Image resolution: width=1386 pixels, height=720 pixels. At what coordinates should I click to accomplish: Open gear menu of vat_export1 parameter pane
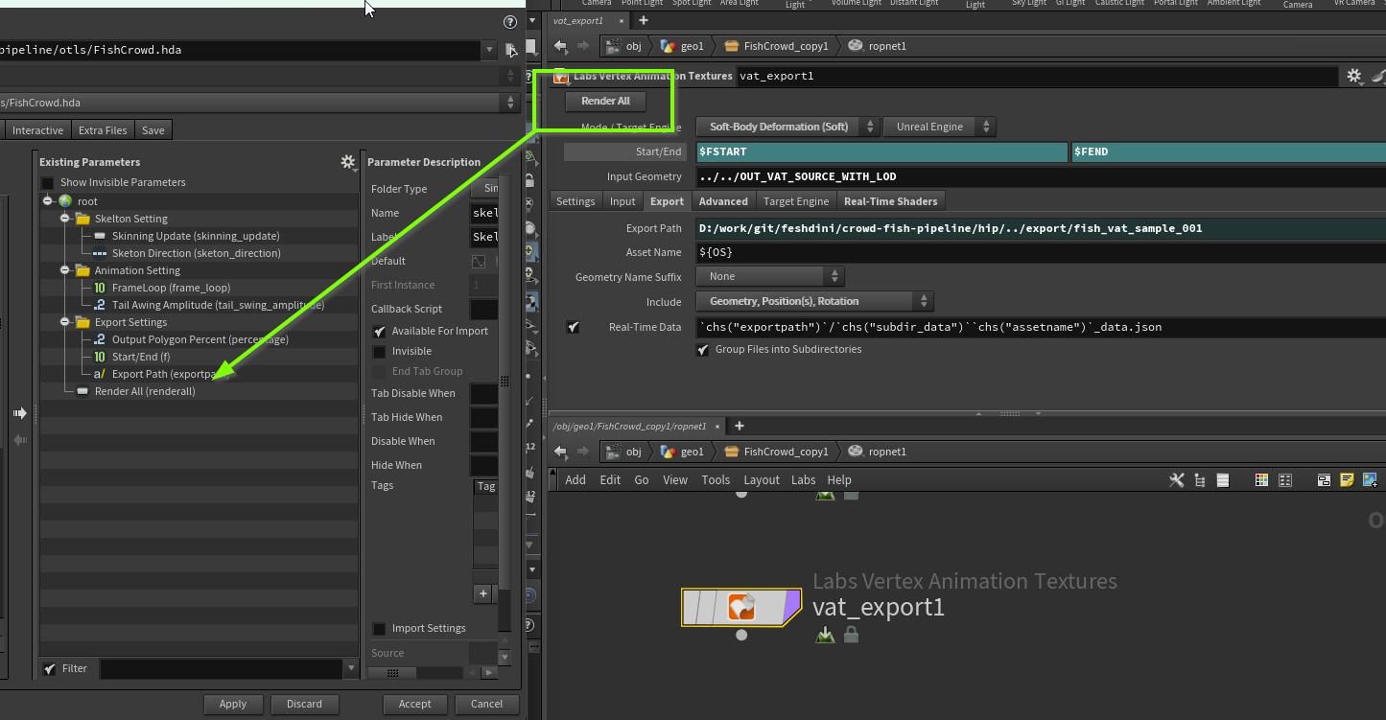[x=1354, y=76]
